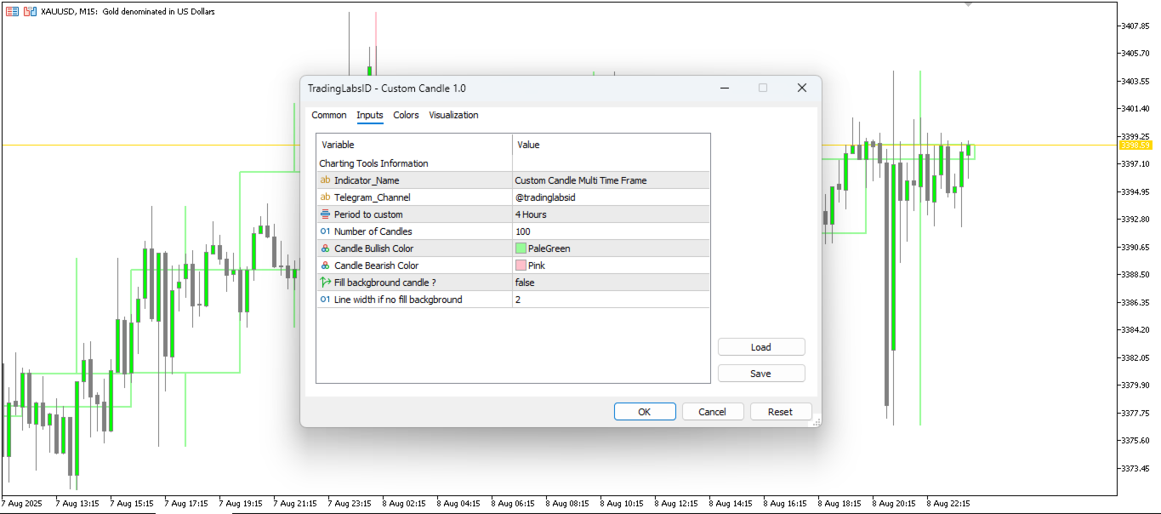Click the color icon beside Candle Bearish Color
This screenshot has height=514, width=1161.
[325, 266]
